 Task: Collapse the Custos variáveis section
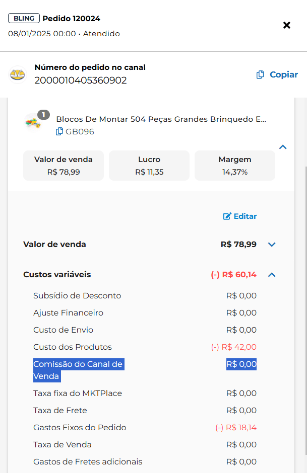(272, 275)
